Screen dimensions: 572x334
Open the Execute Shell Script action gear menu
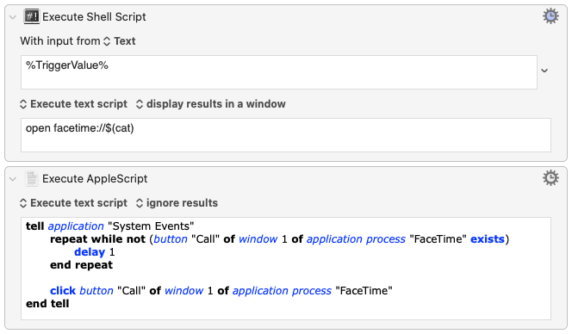550,16
